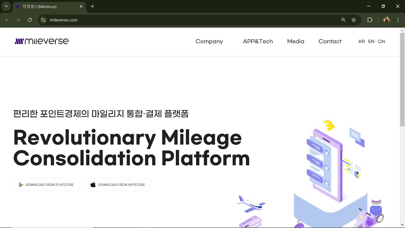
Task: Open Chrome three-dot menu
Action: pyautogui.click(x=398, y=20)
